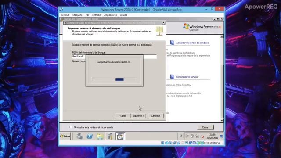The height and width of the screenshot is (158, 281).
Task: Open Windows PowerShell taskbar icon
Action: point(90,136)
